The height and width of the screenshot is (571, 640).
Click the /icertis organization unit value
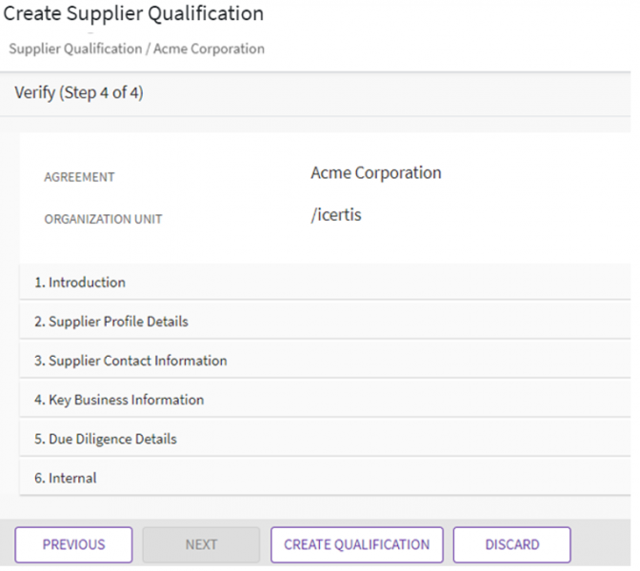336,215
